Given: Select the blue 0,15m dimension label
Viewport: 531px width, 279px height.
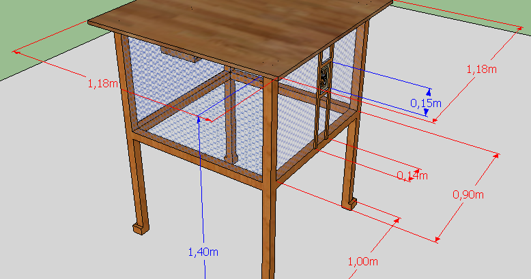Looking at the screenshot, I should [x=426, y=103].
